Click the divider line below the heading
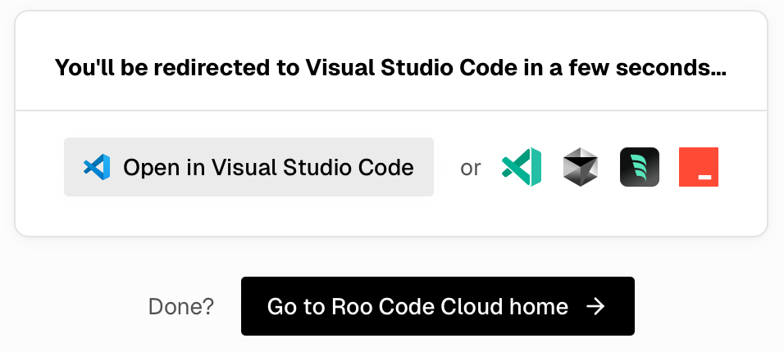The image size is (784, 352). (x=391, y=111)
